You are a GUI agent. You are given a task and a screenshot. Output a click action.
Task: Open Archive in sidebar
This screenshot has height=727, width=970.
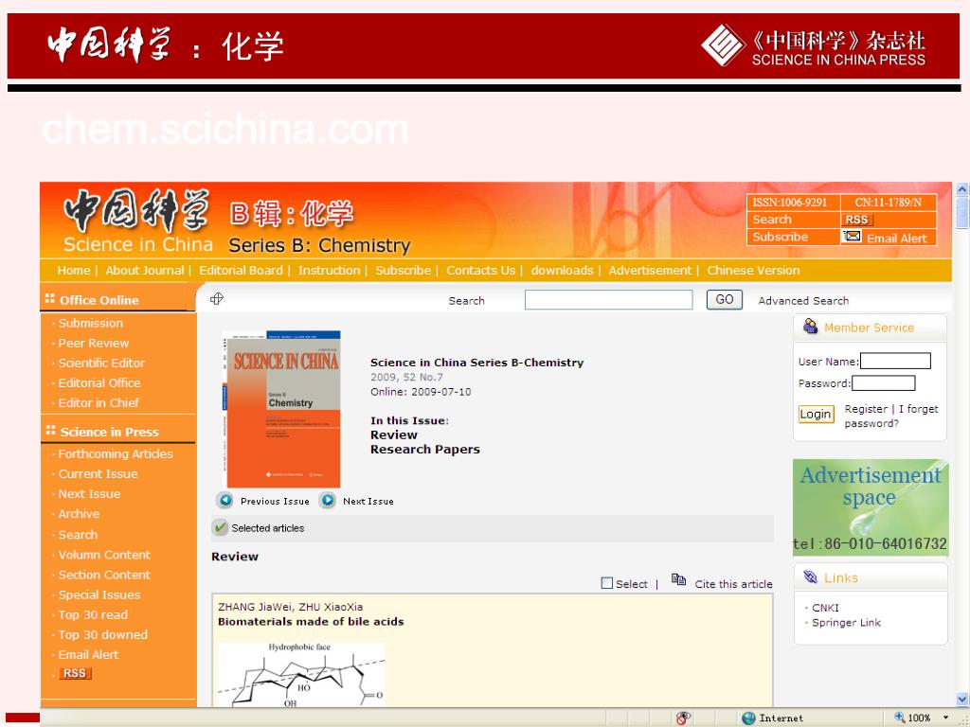point(80,514)
